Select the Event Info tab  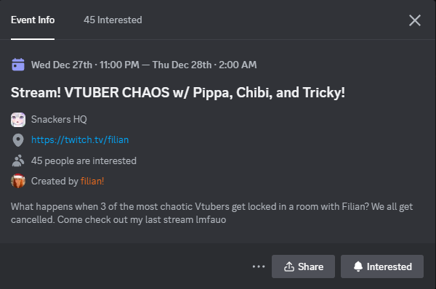33,20
